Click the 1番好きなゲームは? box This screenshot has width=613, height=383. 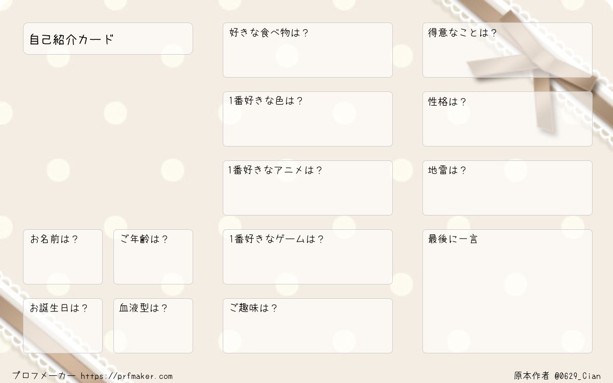[x=308, y=257]
